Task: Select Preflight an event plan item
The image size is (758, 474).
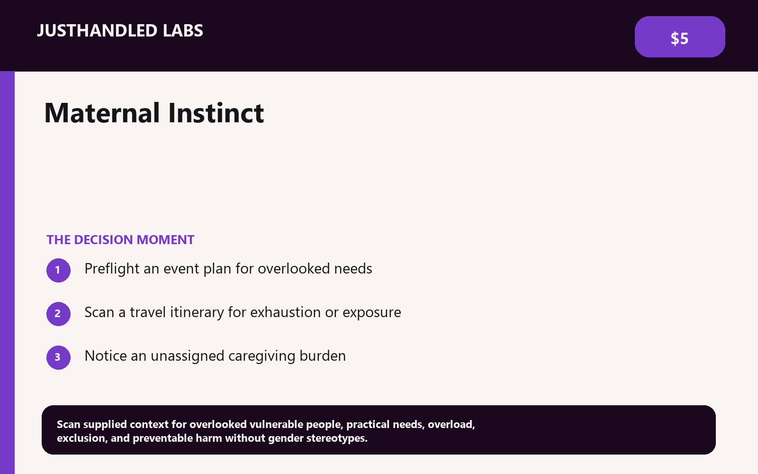Action: [x=228, y=269]
